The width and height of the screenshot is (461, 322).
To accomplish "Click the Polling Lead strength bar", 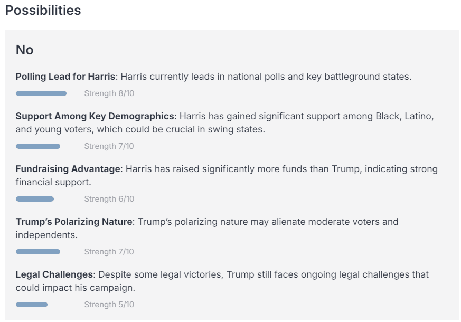I will tap(41, 93).
